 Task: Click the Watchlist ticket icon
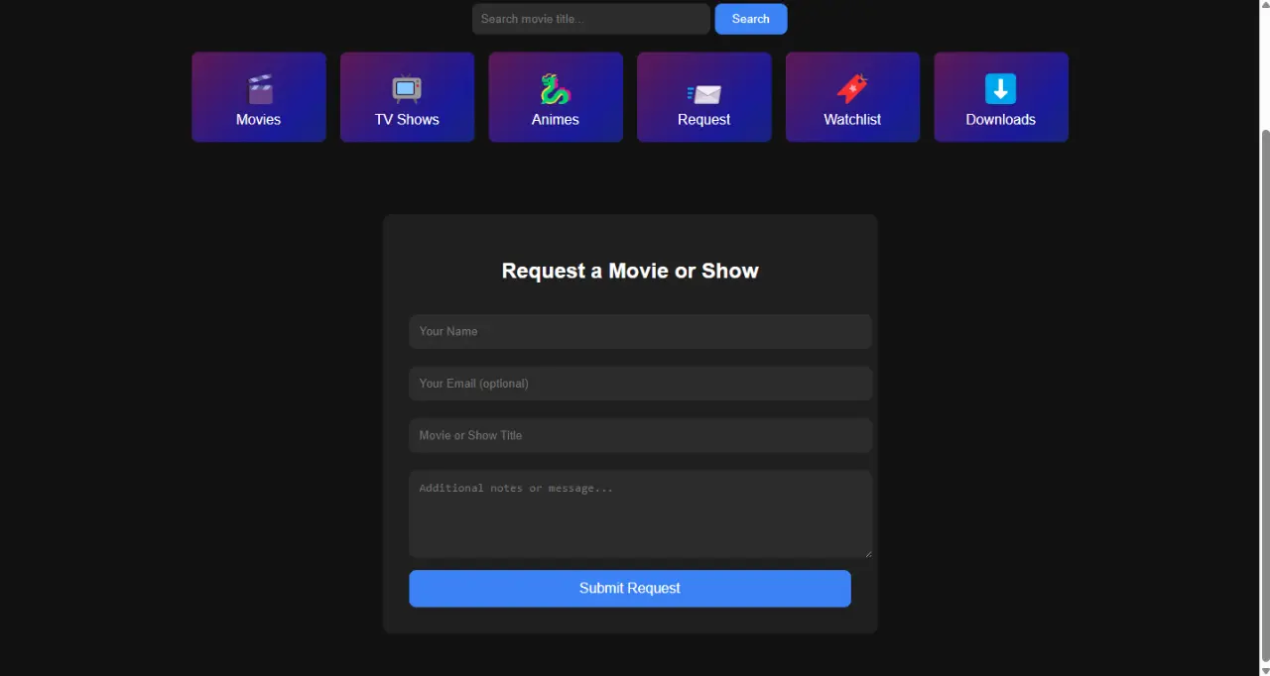(x=852, y=89)
